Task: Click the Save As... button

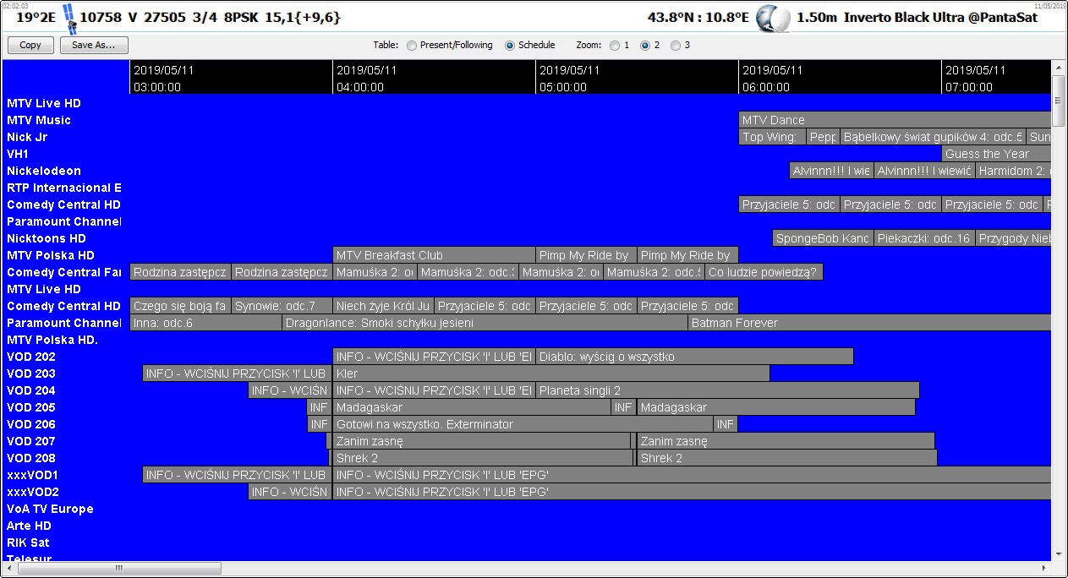Action: tap(94, 45)
